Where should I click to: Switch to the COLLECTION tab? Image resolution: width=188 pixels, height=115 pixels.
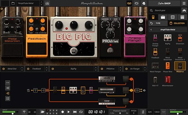tap(177, 23)
